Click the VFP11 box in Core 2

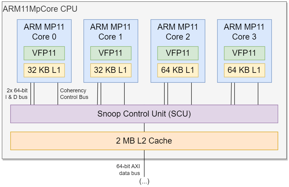click(178, 53)
